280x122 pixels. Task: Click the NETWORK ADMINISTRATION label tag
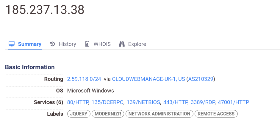coord(159,114)
